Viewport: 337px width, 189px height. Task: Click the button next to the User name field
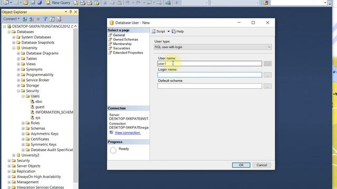coord(267,64)
